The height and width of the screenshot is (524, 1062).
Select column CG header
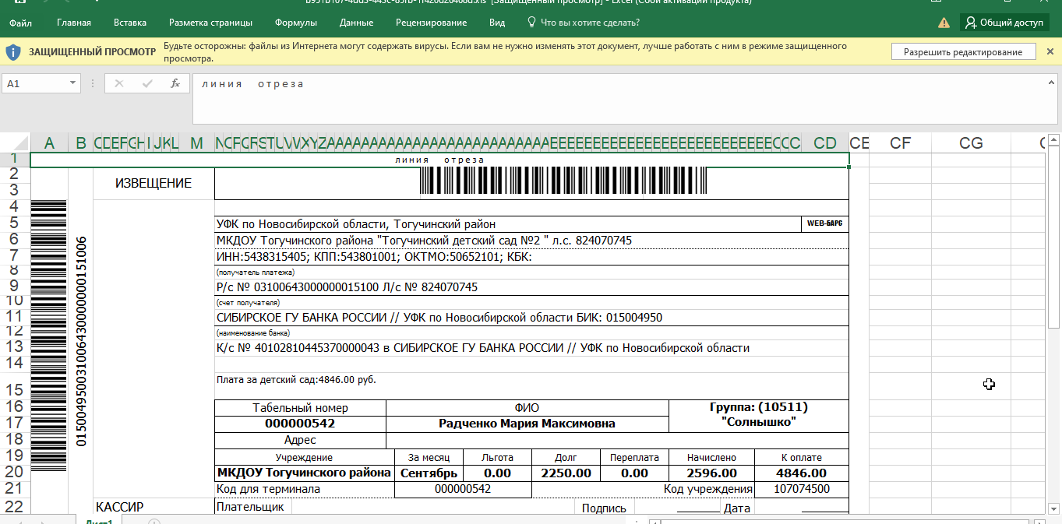pyautogui.click(x=971, y=143)
